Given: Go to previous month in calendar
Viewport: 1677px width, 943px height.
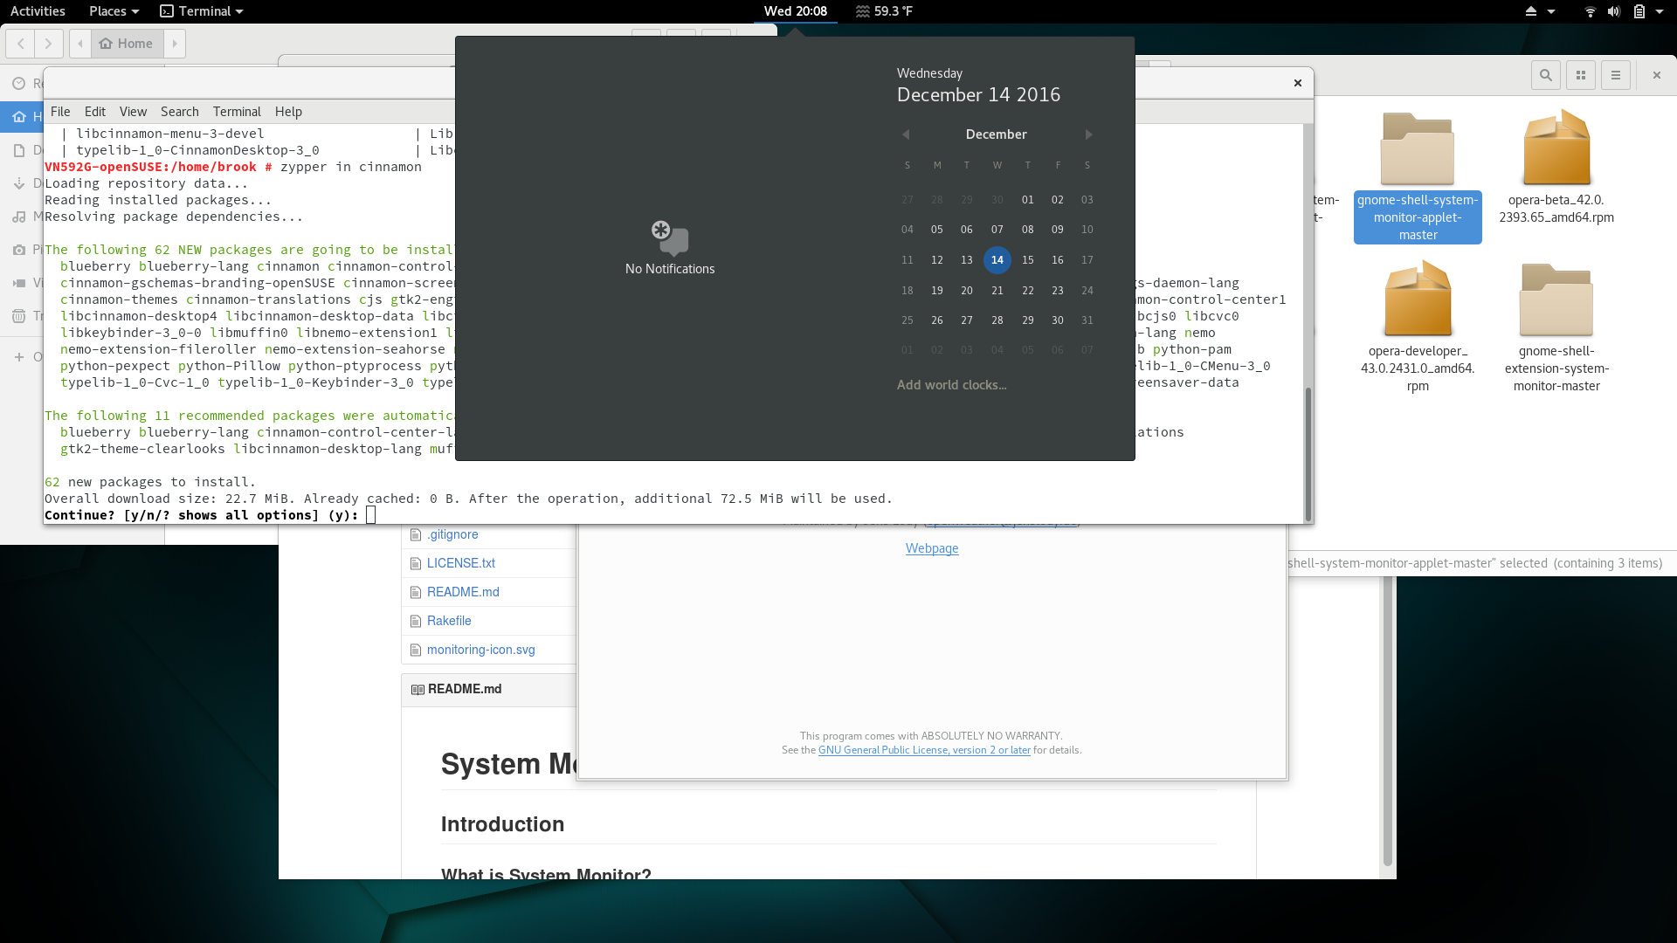Looking at the screenshot, I should [x=907, y=134].
